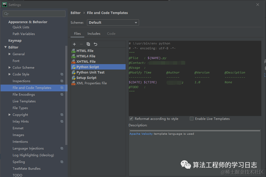Click inside the template code editor
266x177 pixels.
click(195, 78)
